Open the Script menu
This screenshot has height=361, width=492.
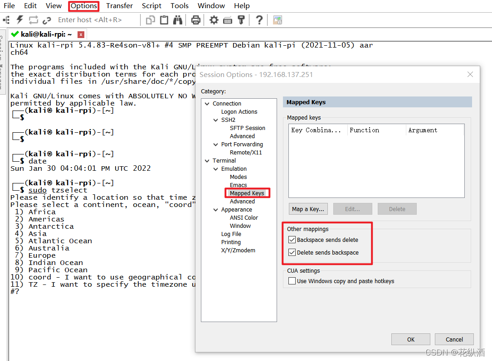coord(151,5)
